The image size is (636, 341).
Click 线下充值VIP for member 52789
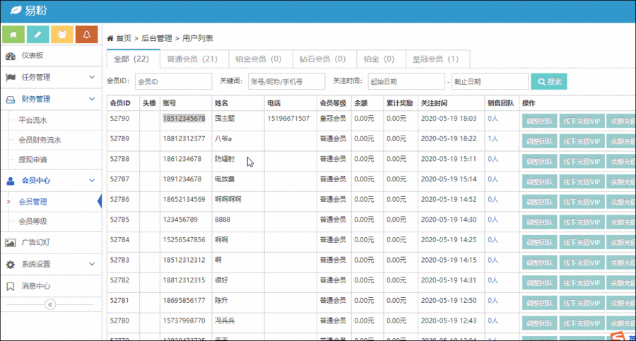point(582,141)
